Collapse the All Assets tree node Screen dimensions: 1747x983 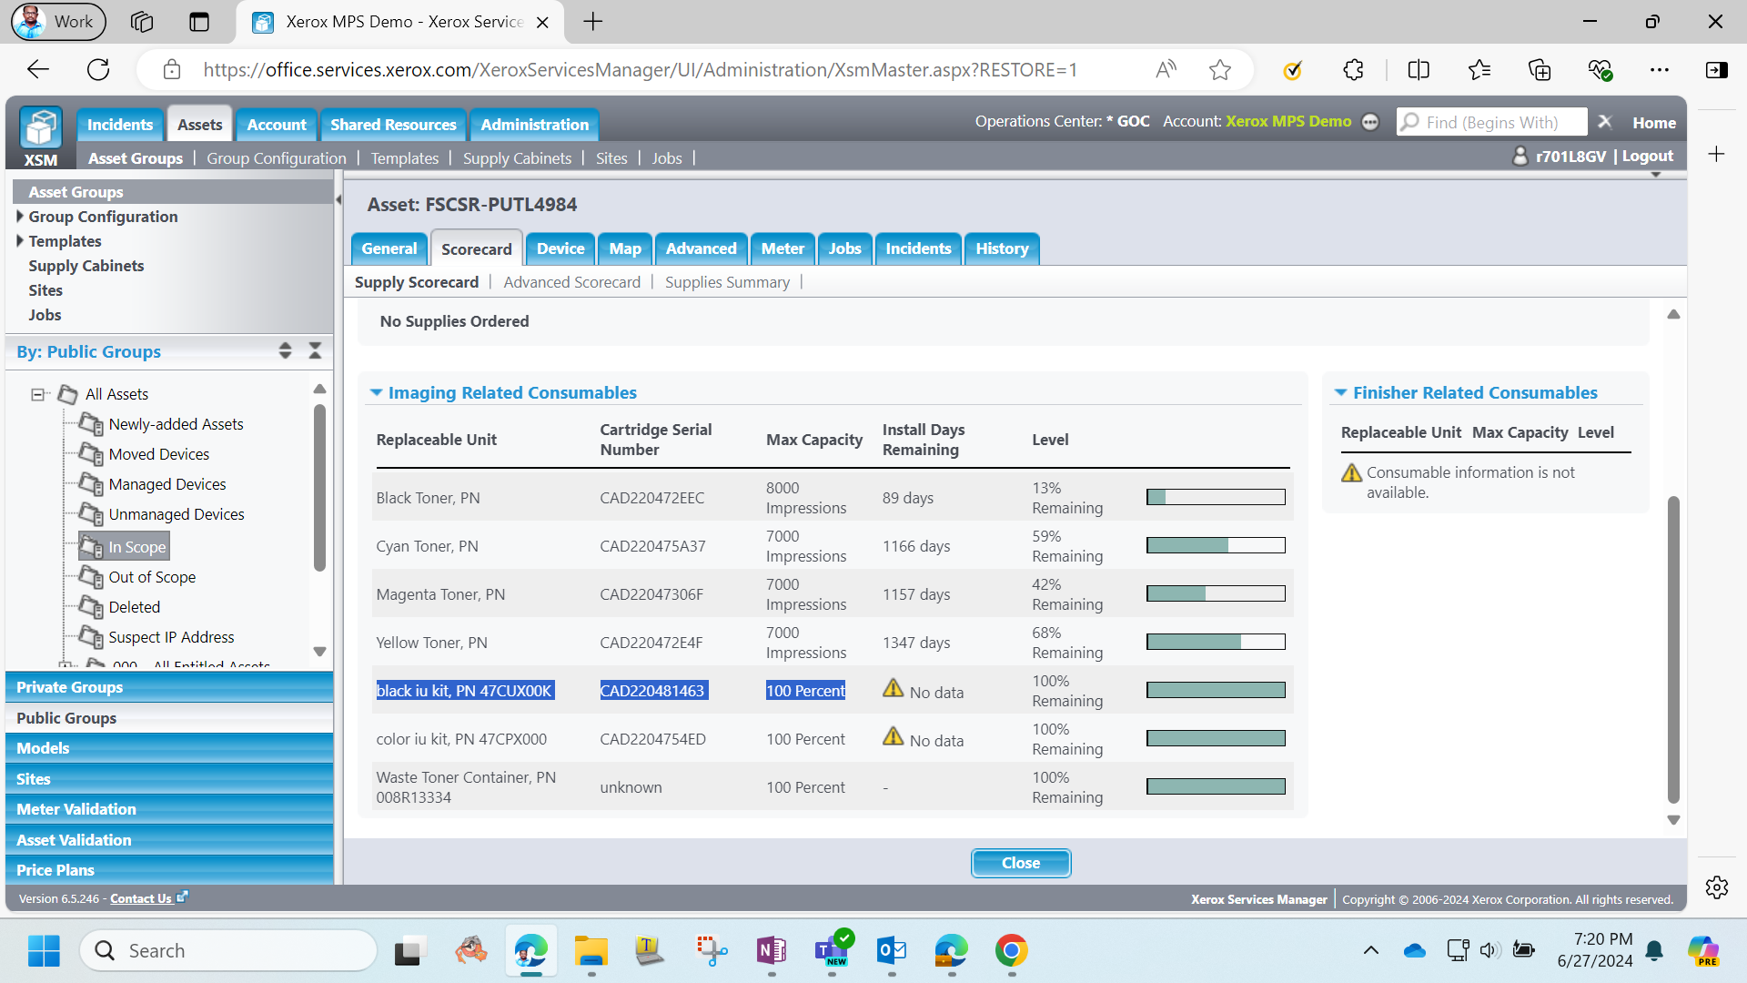click(37, 394)
